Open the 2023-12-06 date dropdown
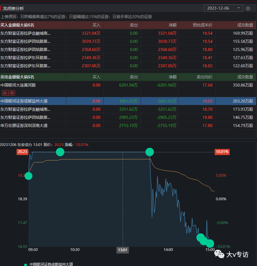This screenshot has height=266, width=257. 223,8
